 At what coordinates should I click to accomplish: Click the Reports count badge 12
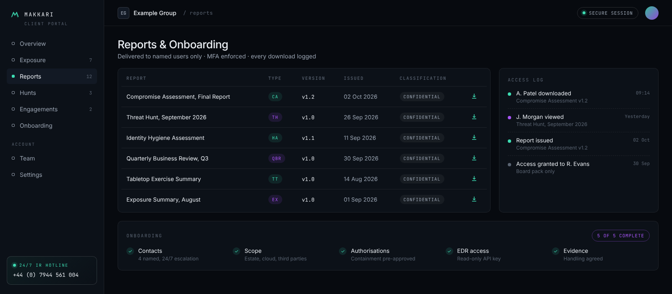[x=89, y=76]
